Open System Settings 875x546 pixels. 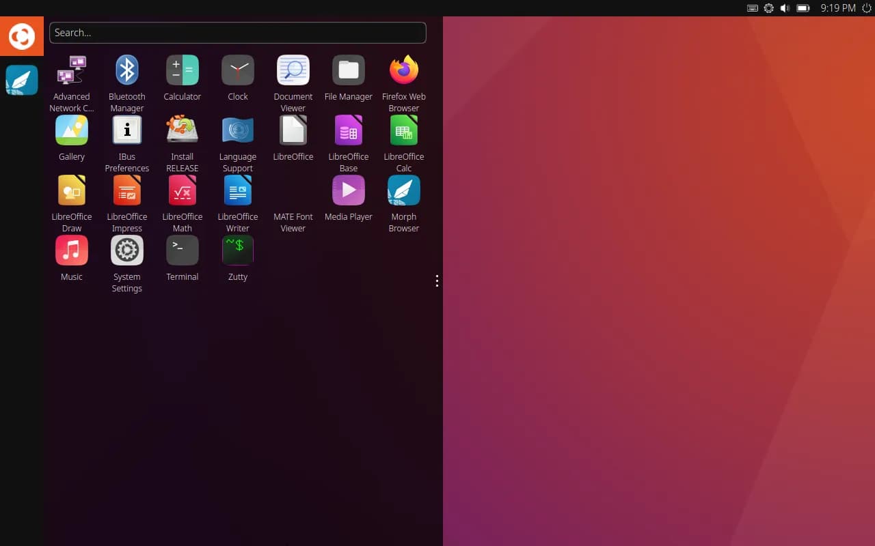(126, 250)
